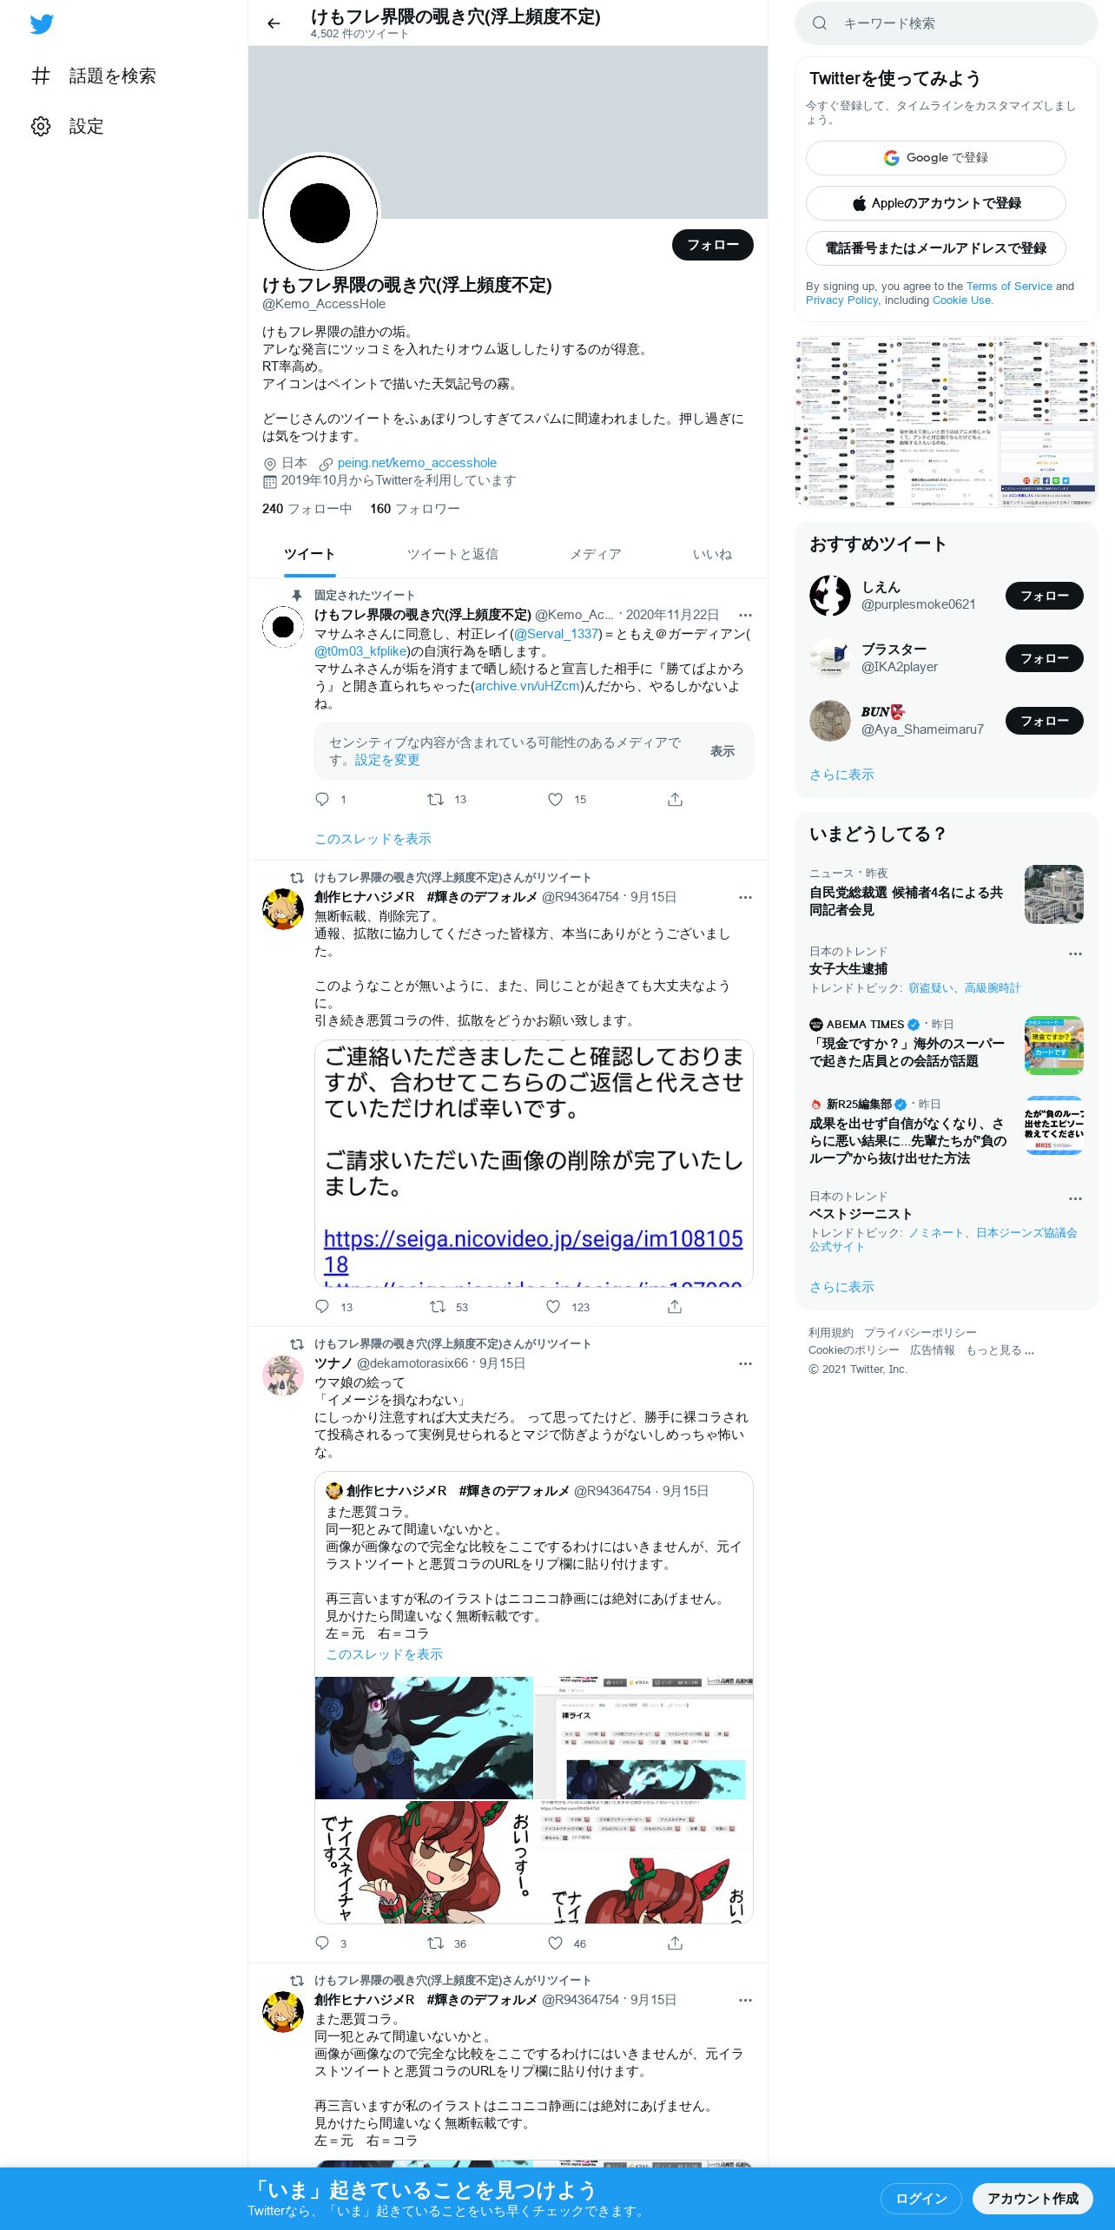Open 話題を検索 explore hashtag icon

[x=41, y=76]
